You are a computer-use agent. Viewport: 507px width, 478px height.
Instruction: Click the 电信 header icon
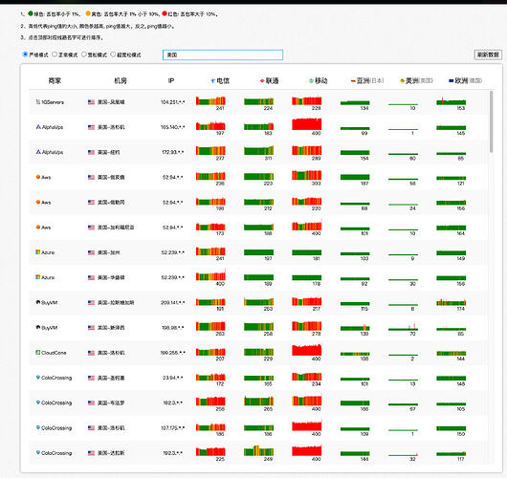(212, 81)
